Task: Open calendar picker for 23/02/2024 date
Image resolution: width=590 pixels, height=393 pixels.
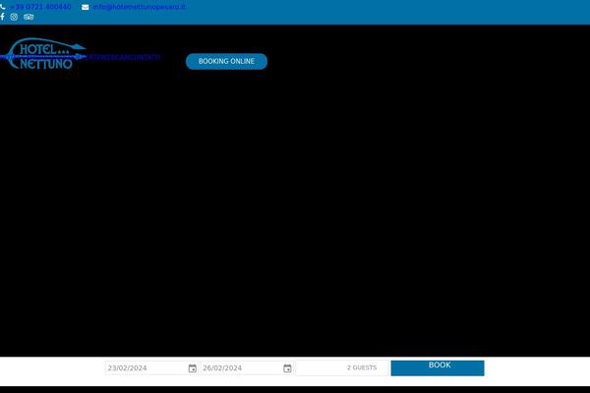Action: click(193, 368)
